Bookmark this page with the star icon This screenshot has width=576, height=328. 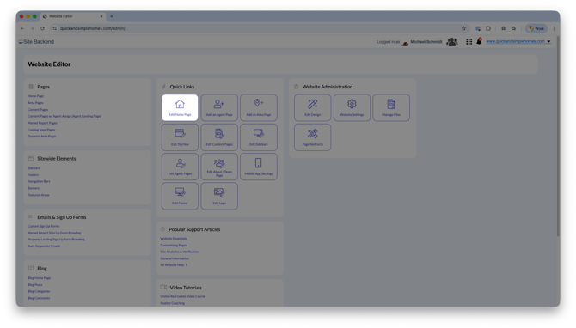(x=463, y=28)
